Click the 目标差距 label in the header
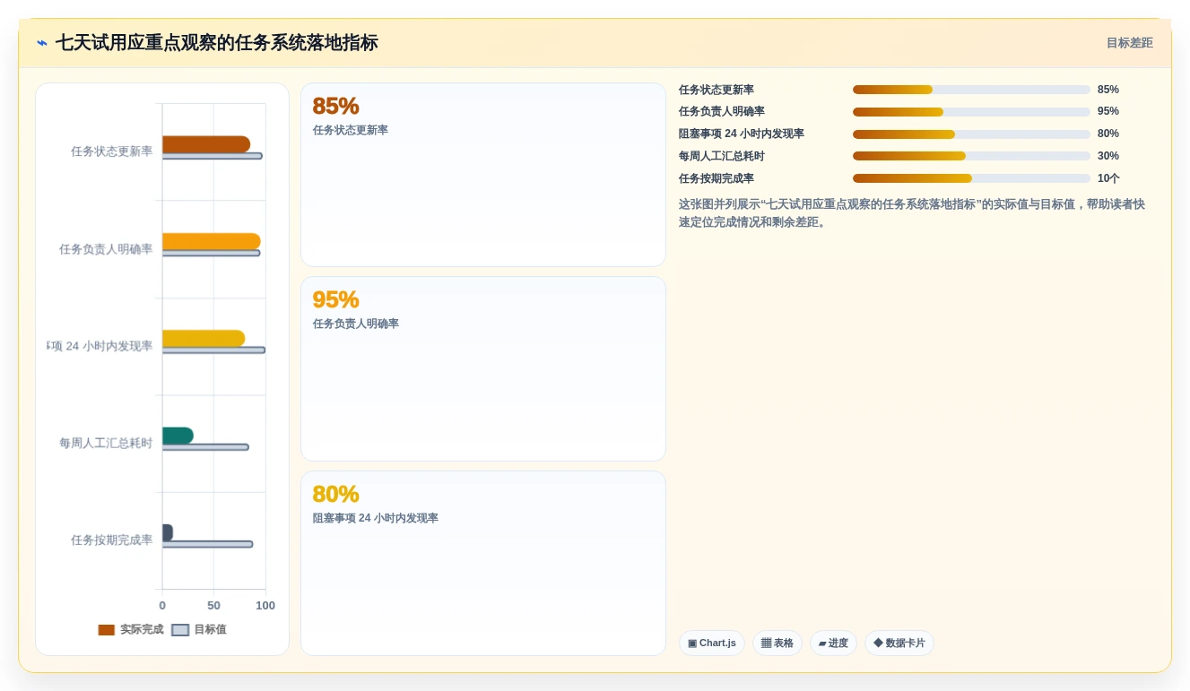 tap(1129, 43)
